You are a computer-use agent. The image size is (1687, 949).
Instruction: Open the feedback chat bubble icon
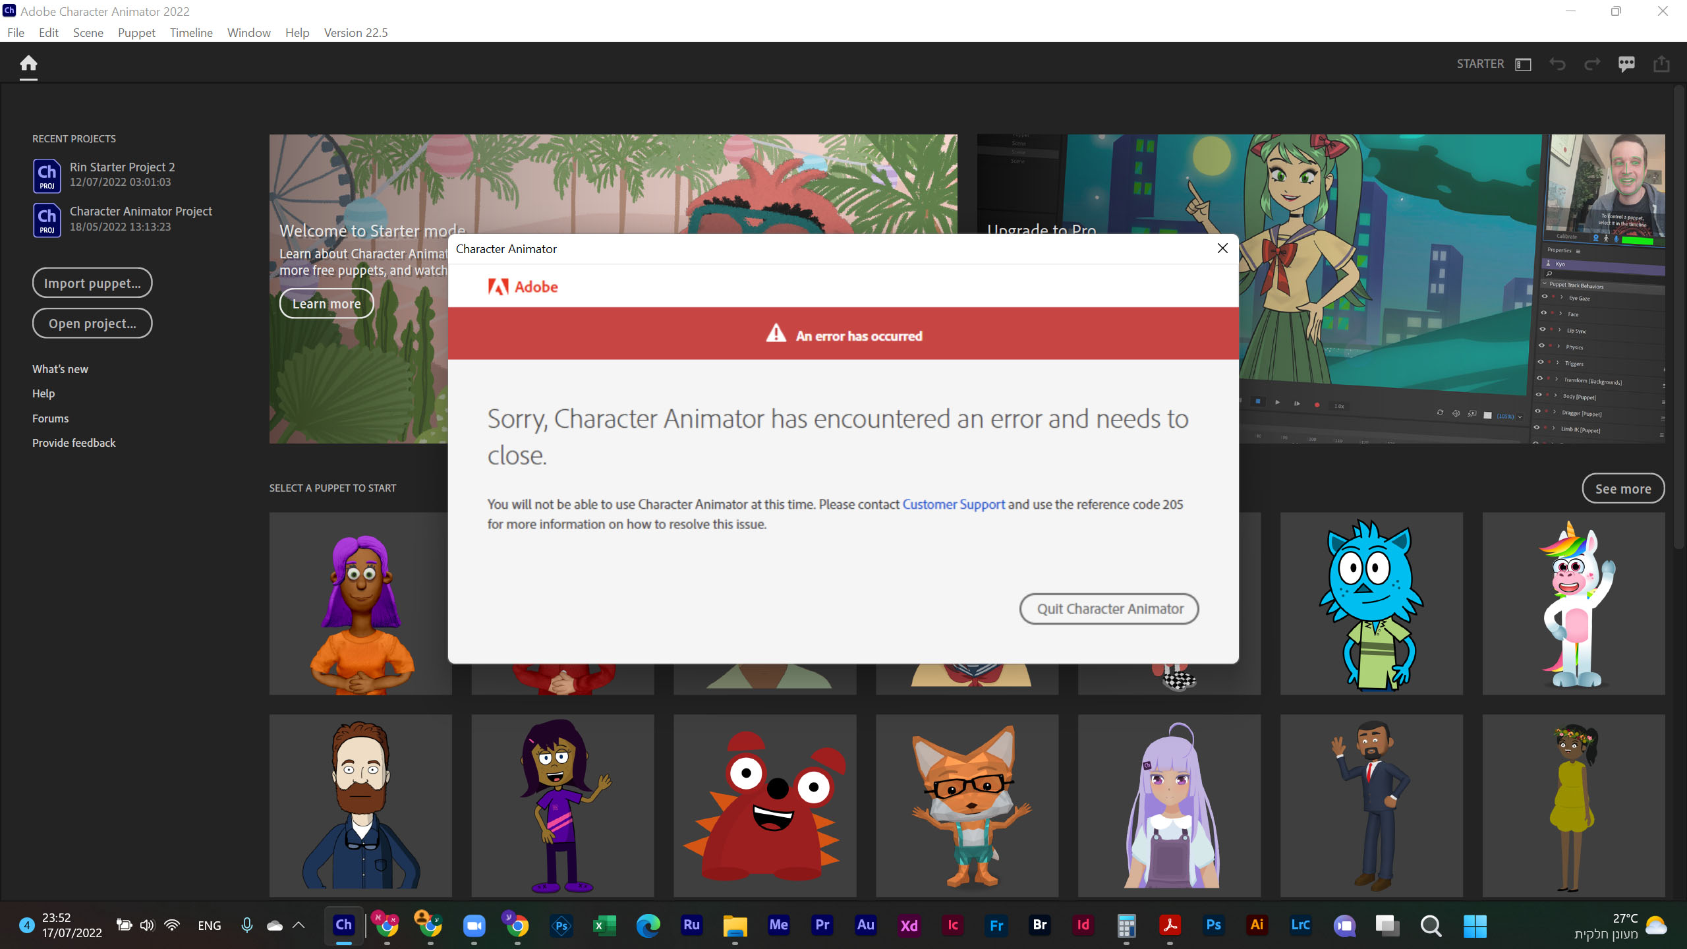(1626, 64)
